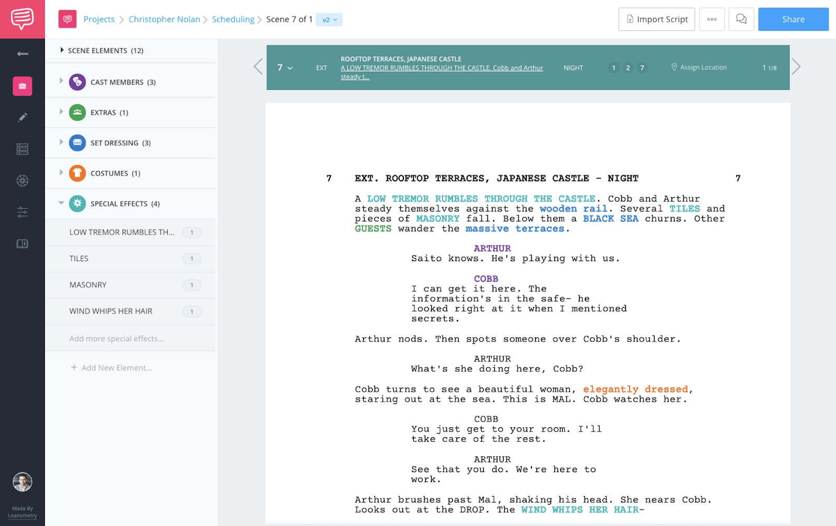The height and width of the screenshot is (526, 836).
Task: Click EXT label in scene header
Action: click(321, 68)
